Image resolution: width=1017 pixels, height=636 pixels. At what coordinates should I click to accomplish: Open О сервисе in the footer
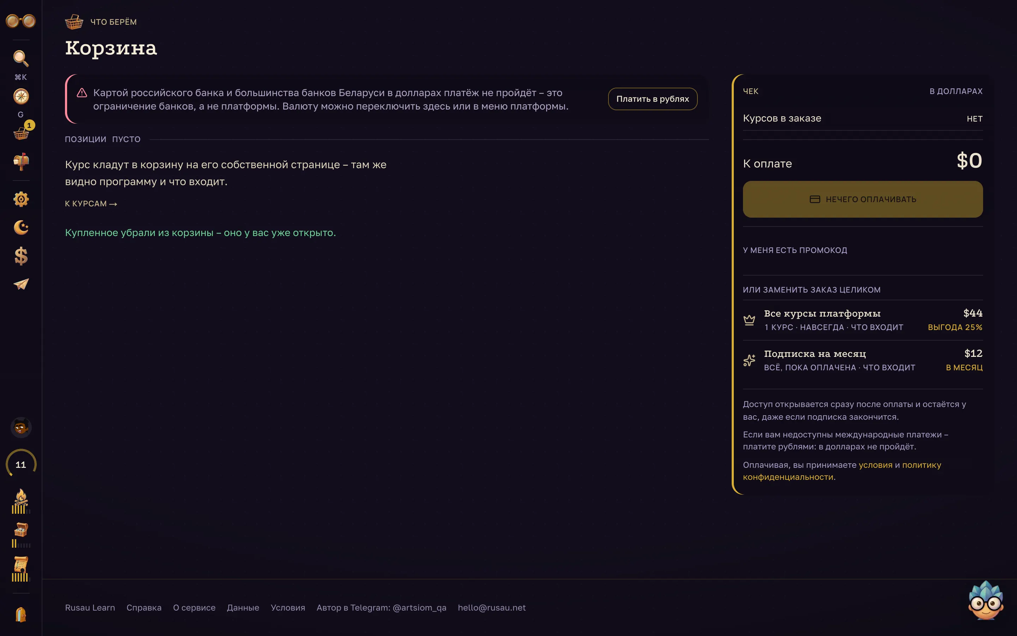[194, 607]
